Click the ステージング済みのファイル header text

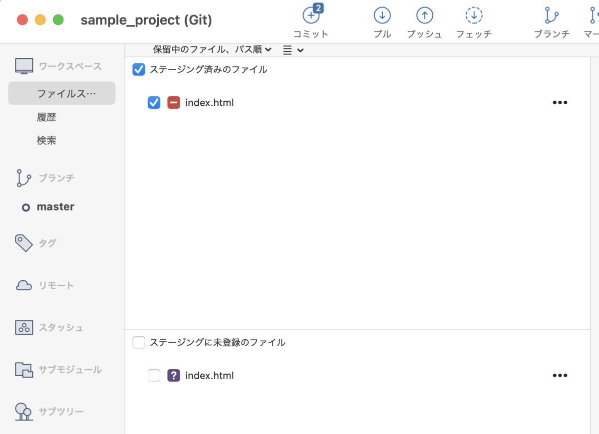pyautogui.click(x=209, y=69)
